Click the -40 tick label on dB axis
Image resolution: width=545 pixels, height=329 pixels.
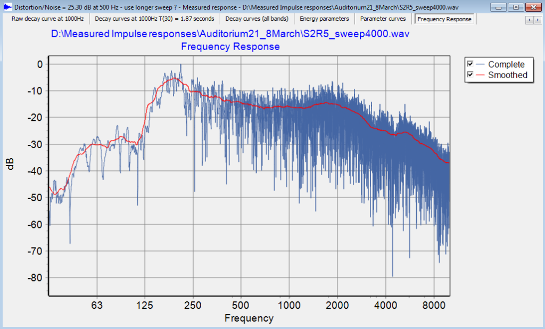pyautogui.click(x=35, y=171)
